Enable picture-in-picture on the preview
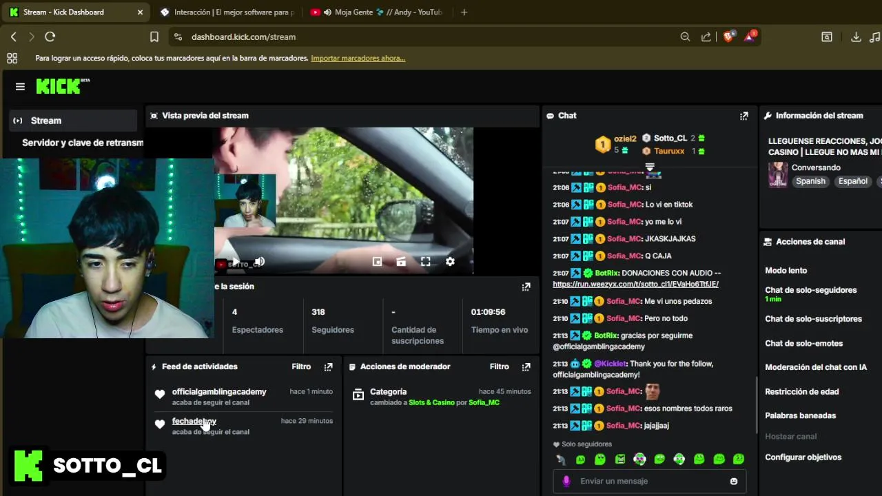Viewport: 882px width, 496px height. tap(377, 262)
